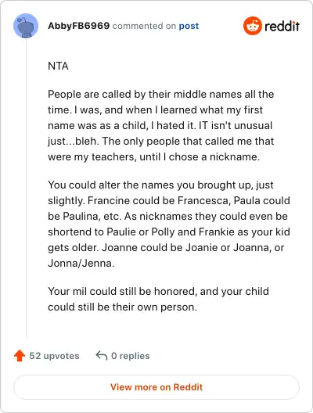Click the "52 upvotes" count

click(x=54, y=356)
